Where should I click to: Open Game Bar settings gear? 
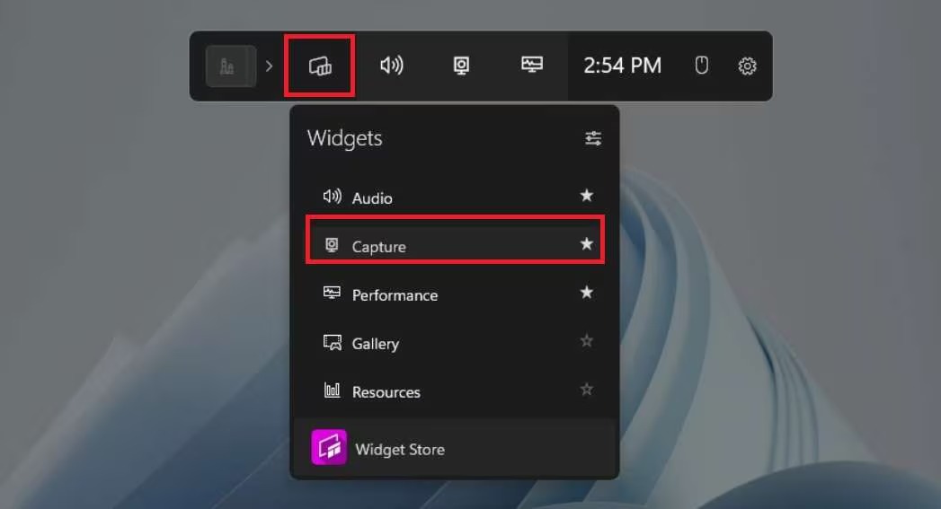747,66
